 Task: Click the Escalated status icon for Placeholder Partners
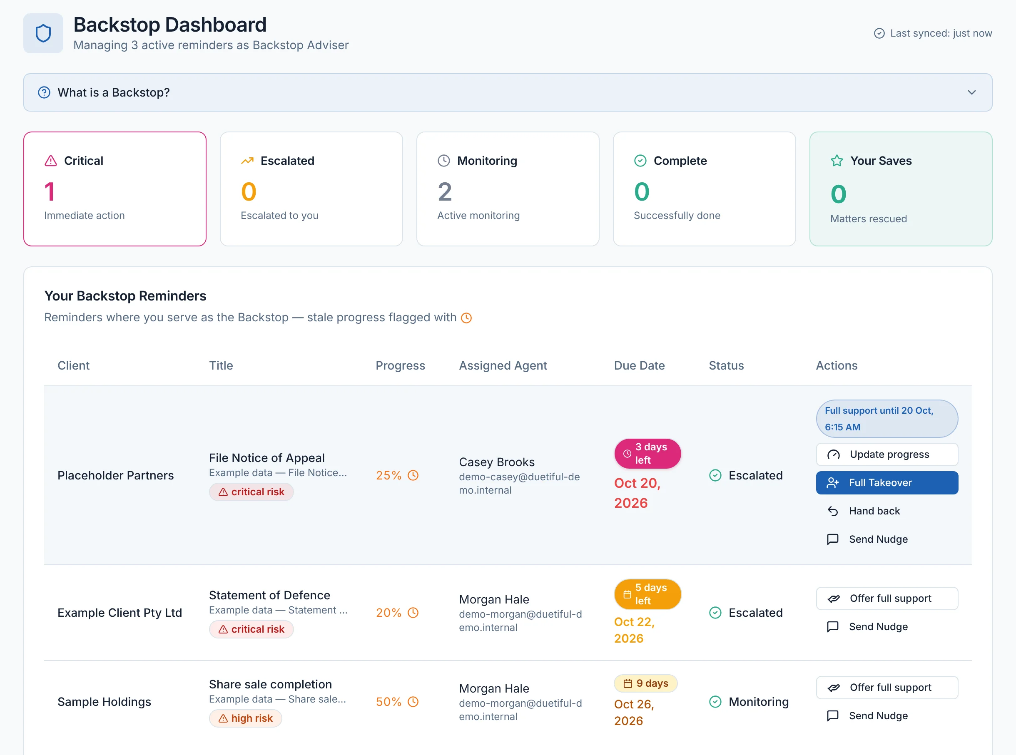point(715,475)
